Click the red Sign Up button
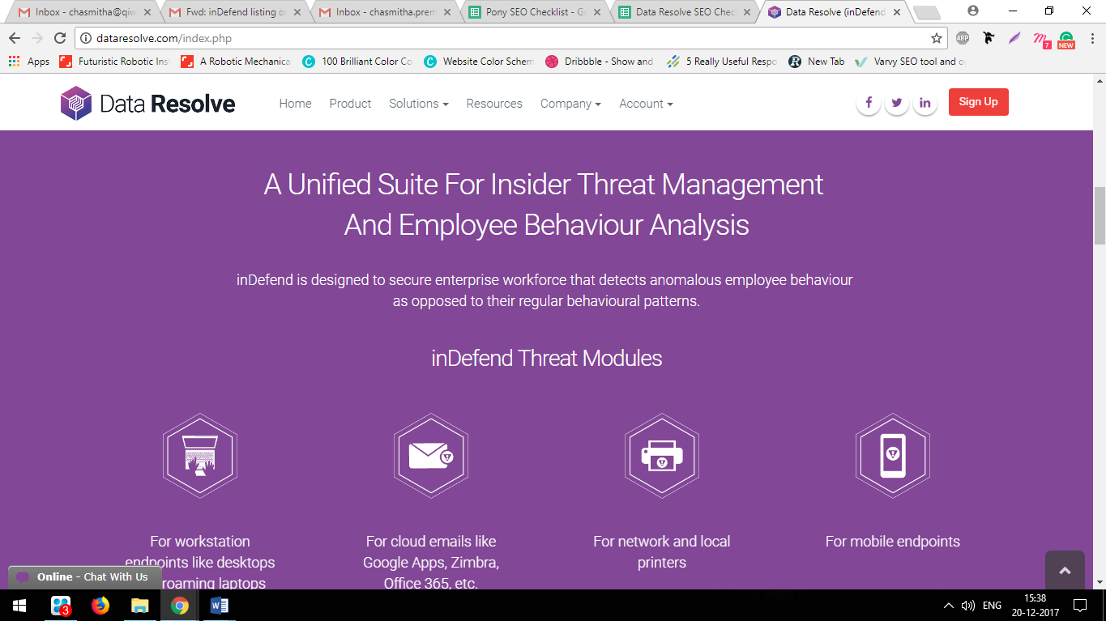The image size is (1106, 621). 979,102
